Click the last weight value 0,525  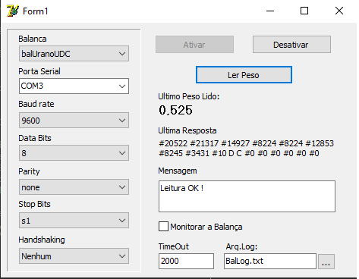(175, 110)
